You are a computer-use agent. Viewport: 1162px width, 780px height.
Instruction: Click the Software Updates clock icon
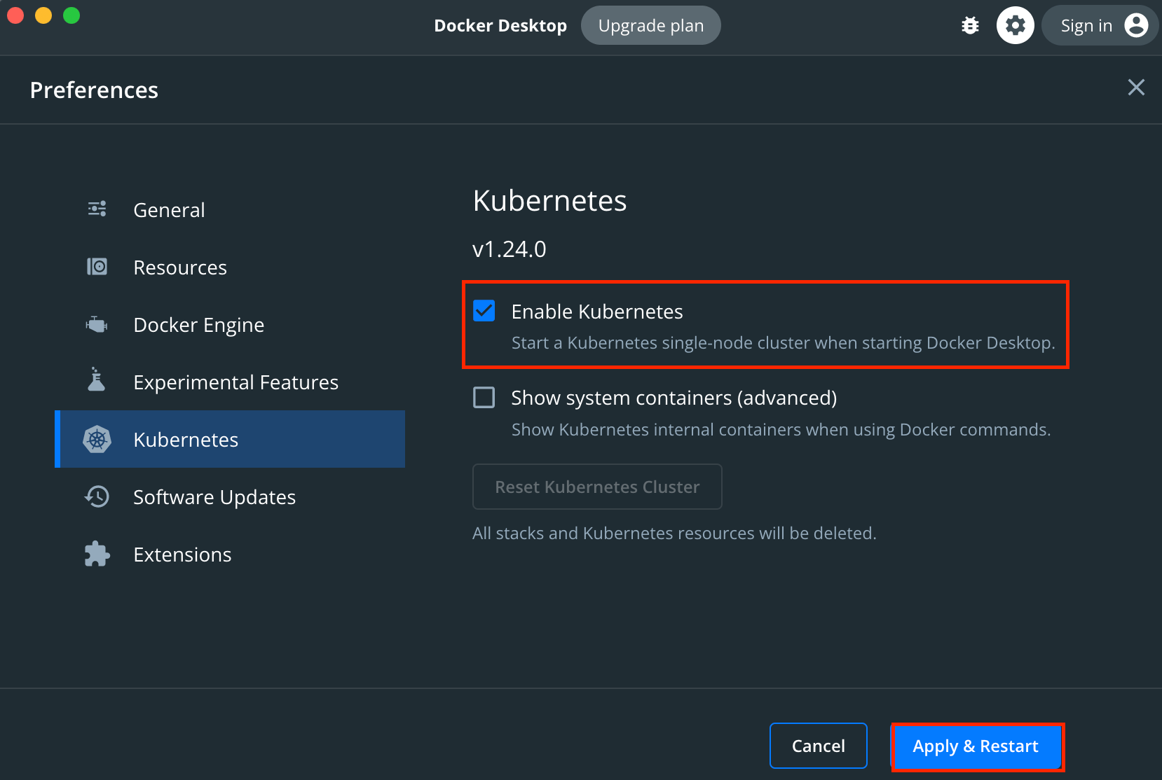(x=97, y=496)
